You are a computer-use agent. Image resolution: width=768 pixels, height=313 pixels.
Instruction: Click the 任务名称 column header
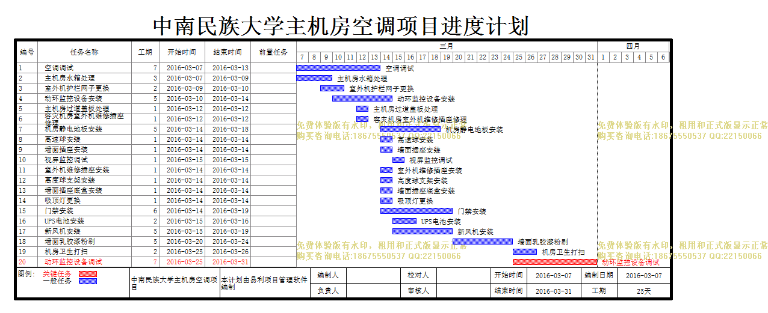(x=84, y=52)
